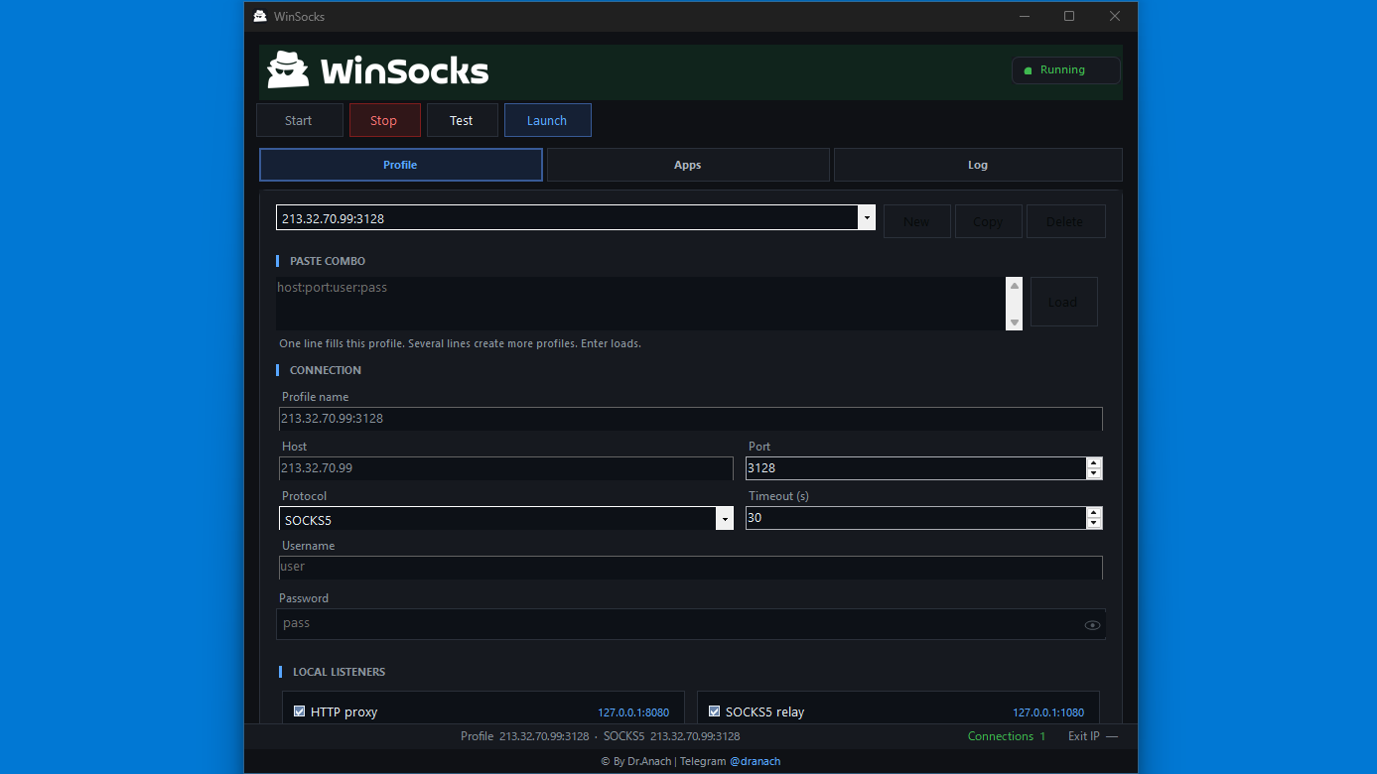
Task: Create a profile with New button
Action: click(x=917, y=221)
